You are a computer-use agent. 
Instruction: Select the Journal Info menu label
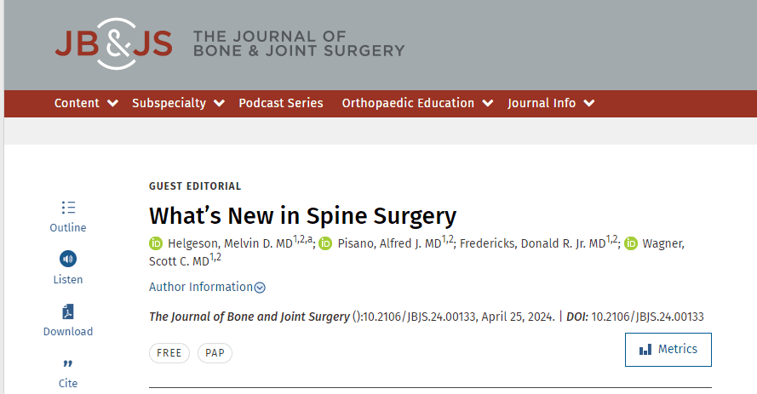tap(542, 103)
